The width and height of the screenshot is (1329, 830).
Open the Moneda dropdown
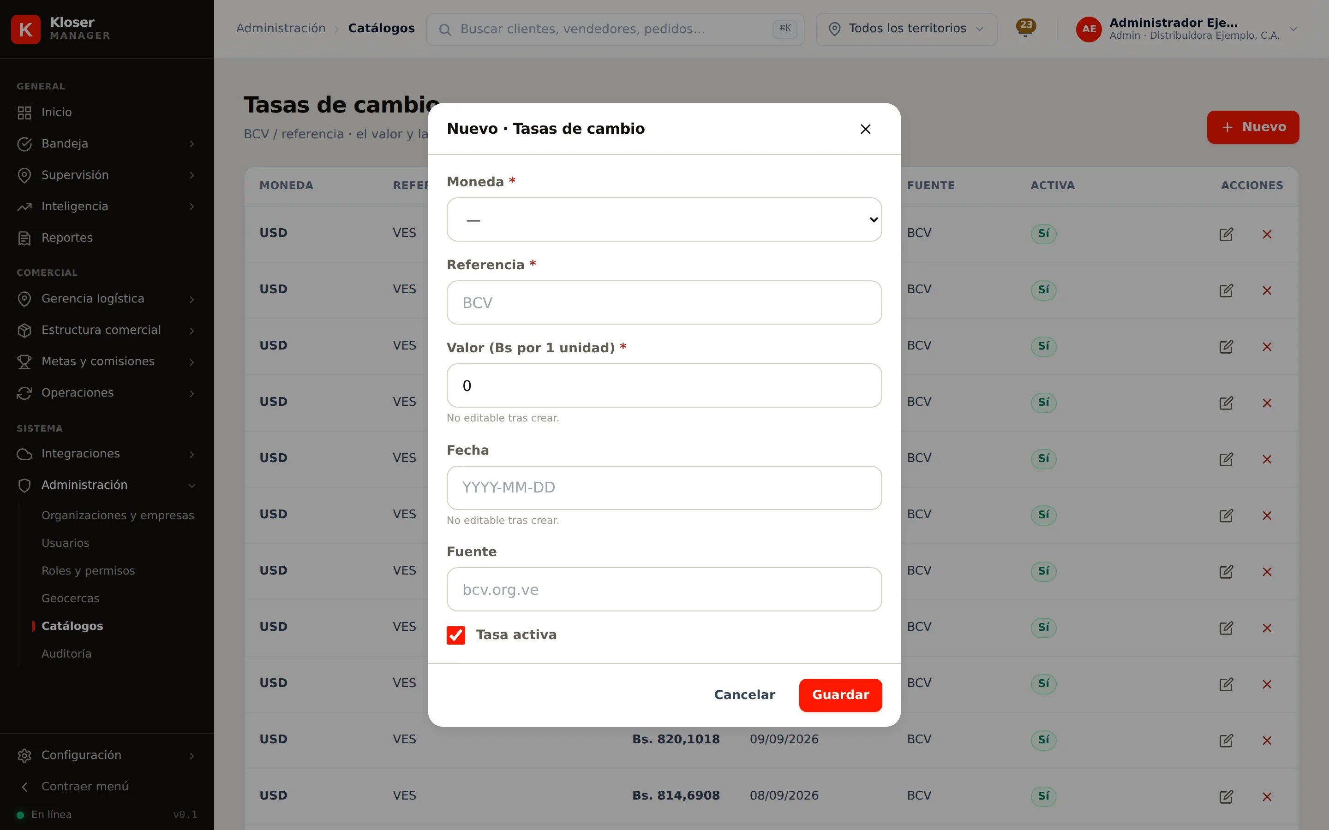click(x=664, y=219)
